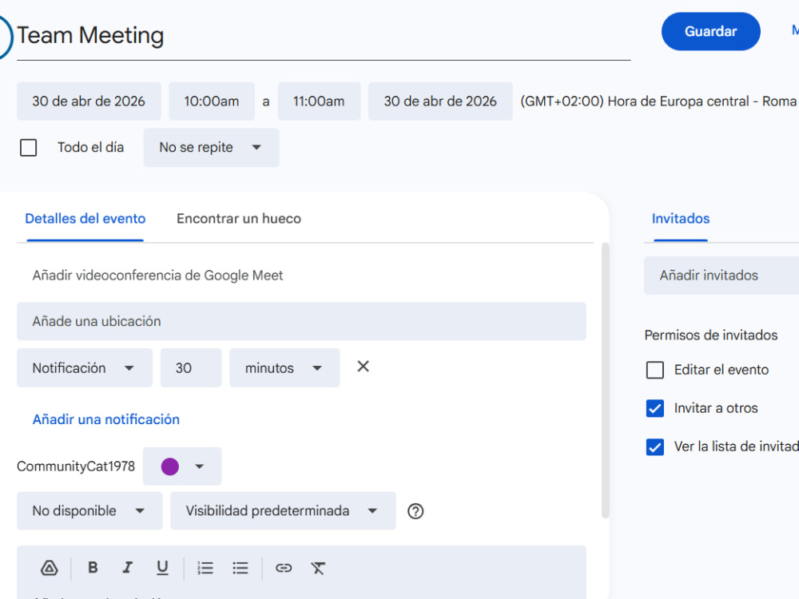Enable Editar el evento guest permission
Screen dimensions: 799x599
(655, 370)
